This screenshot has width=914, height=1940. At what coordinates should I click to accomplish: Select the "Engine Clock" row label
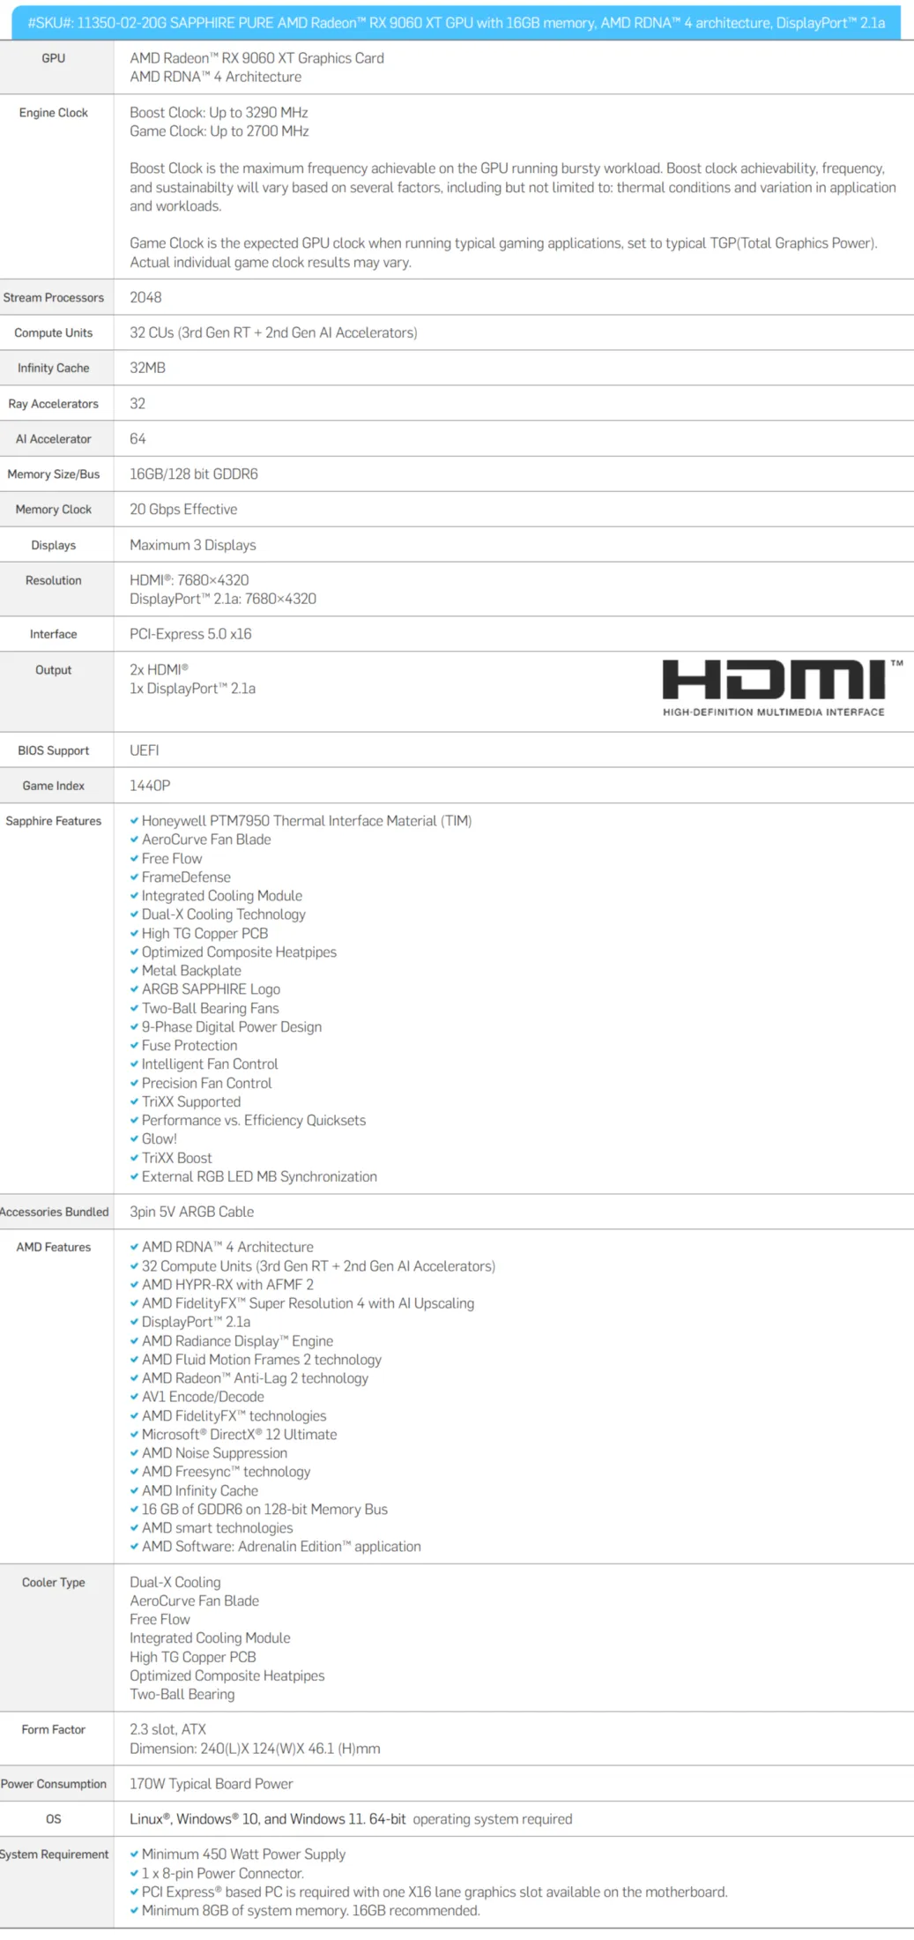[x=54, y=113]
